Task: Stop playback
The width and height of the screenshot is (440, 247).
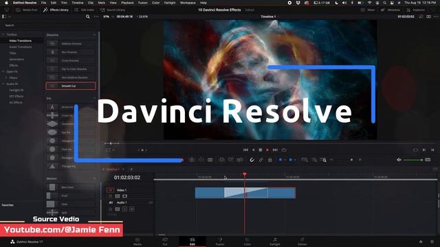Action: [x=261, y=150]
